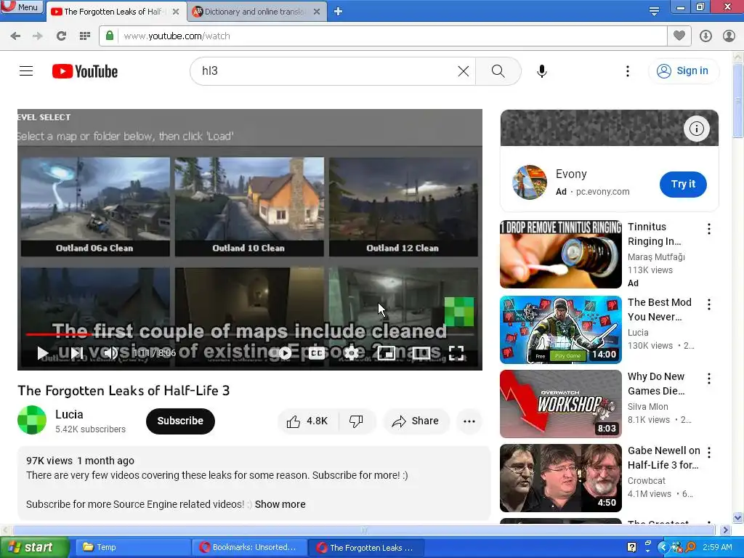Click the help question tray icon
Viewport: 744px width, 558px height.
pyautogui.click(x=631, y=548)
